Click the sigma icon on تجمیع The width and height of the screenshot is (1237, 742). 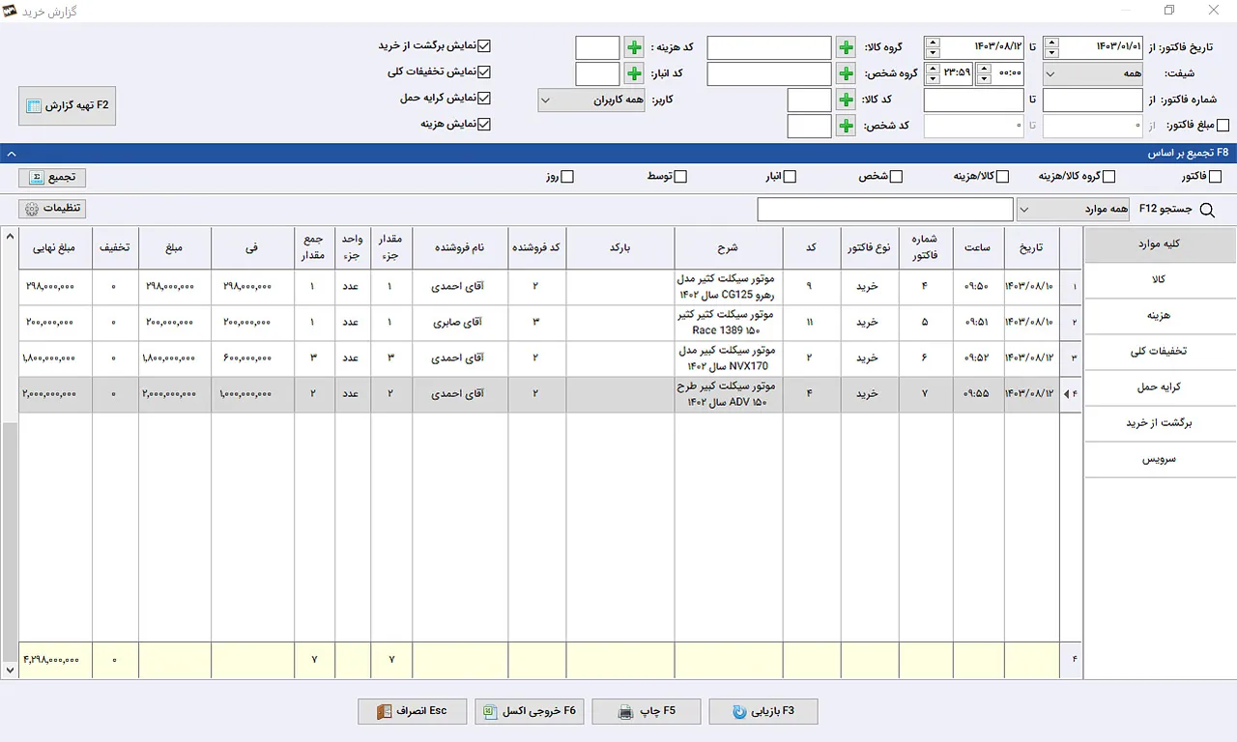point(37,178)
